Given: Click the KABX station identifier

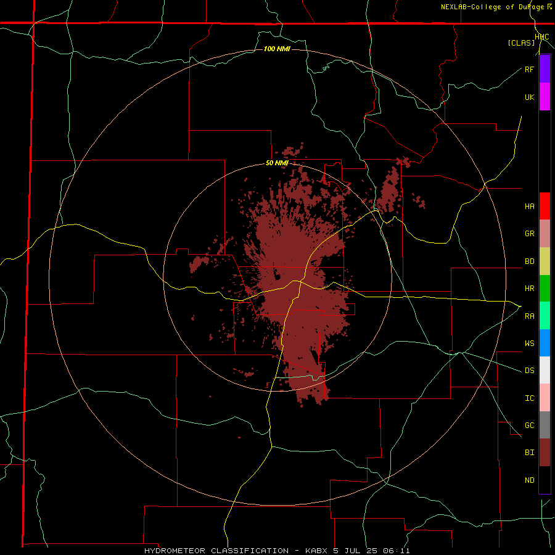Looking at the screenshot, I should 316,551.
